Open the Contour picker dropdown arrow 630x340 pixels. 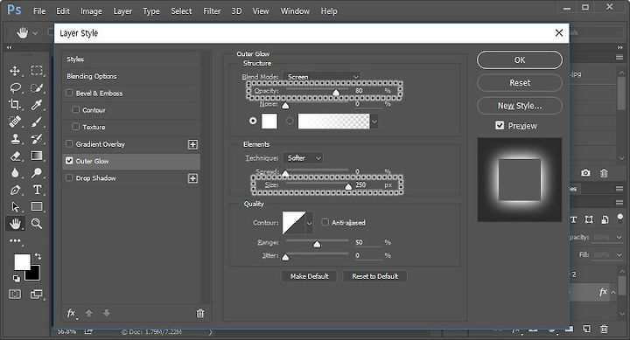(309, 223)
